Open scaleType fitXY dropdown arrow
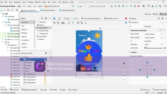Image resolution: width=167 pixels, height=94 pixels. pos(162,45)
